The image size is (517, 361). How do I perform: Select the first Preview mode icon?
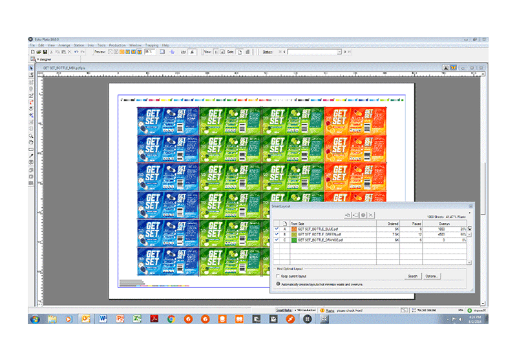coord(111,52)
